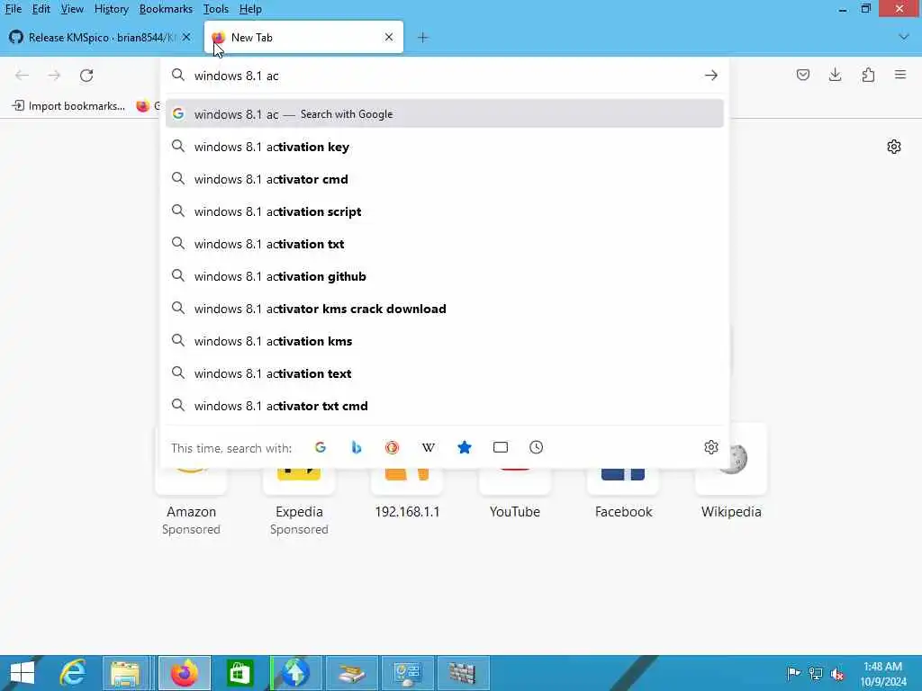Click the Firefox taskbar icon

point(184,673)
